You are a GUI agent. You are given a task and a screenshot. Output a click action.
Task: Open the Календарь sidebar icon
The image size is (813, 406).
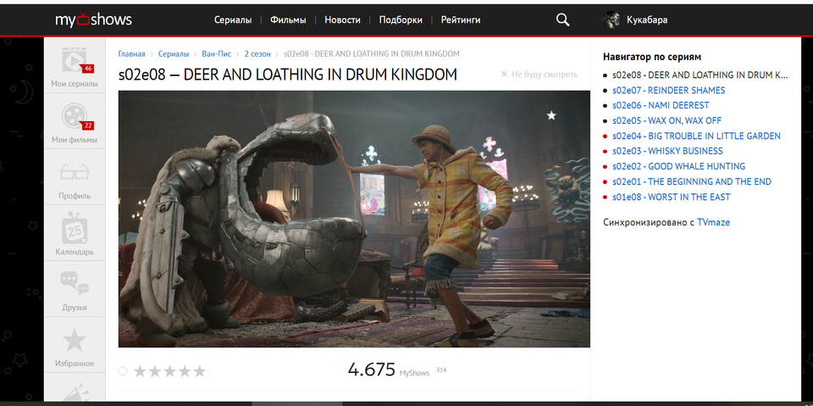coord(75,227)
